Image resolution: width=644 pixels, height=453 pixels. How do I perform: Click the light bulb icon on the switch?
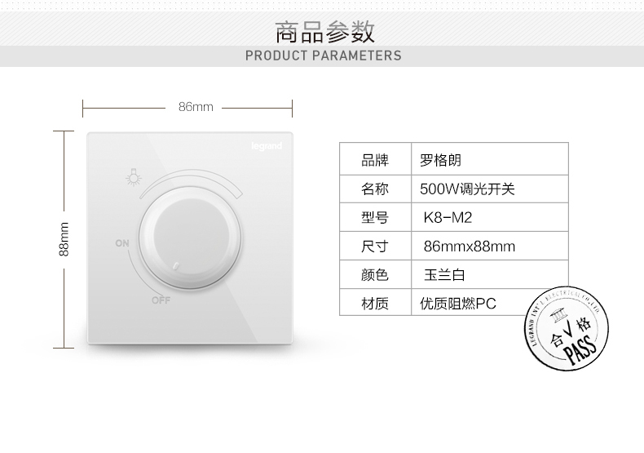[x=130, y=175]
